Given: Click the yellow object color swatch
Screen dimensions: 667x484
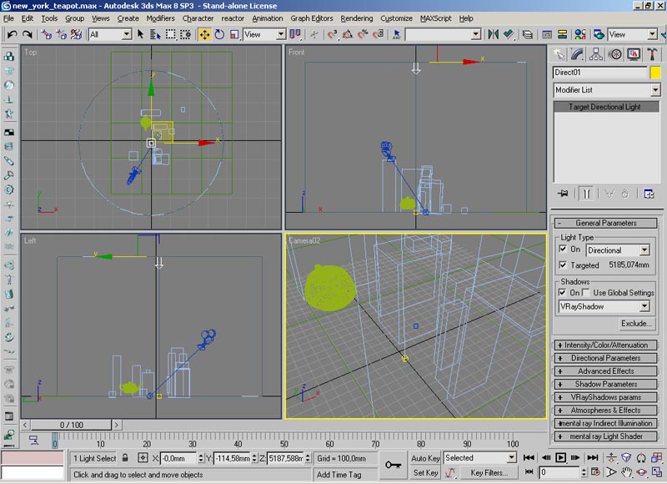Looking at the screenshot, I should [655, 73].
